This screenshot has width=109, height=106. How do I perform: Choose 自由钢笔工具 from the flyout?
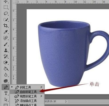27,92
